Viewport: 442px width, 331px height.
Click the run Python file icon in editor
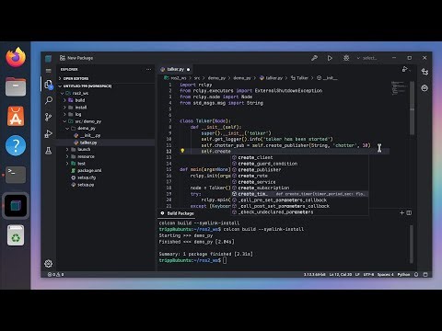click(x=404, y=69)
